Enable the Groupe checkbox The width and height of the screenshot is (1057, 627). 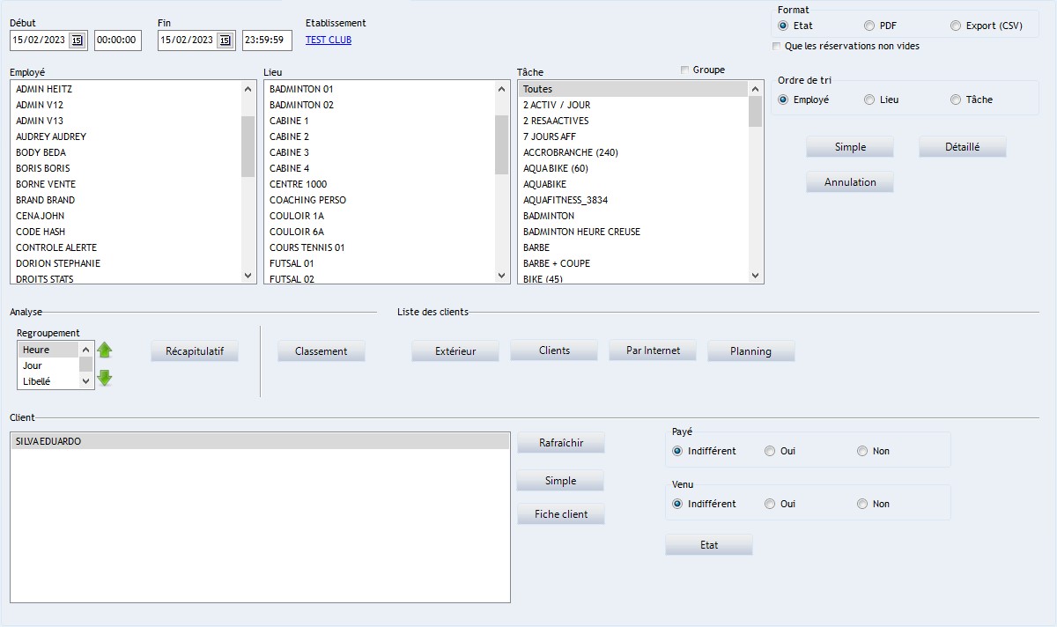(x=685, y=70)
